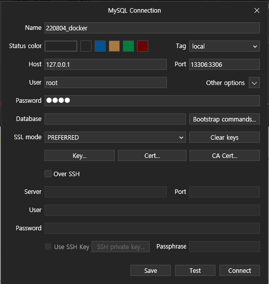
Task: Choose the dark gray status color swatch
Action: [x=86, y=46]
